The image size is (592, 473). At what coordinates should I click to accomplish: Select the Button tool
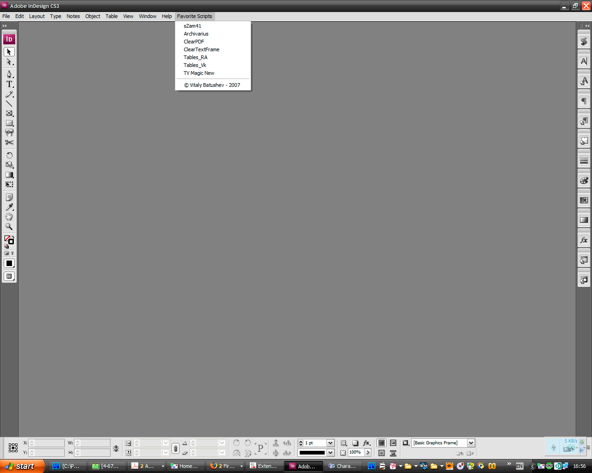pos(9,133)
